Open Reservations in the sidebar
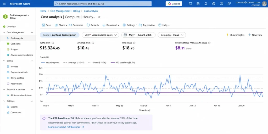Viewport: 268px width, 134px height. point(16,84)
